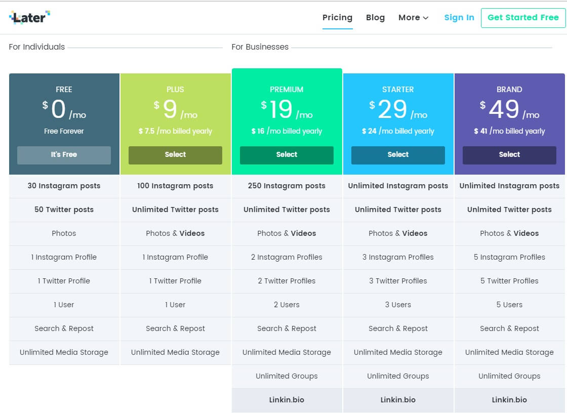Select the Brand plan
The image size is (567, 414).
(509, 155)
